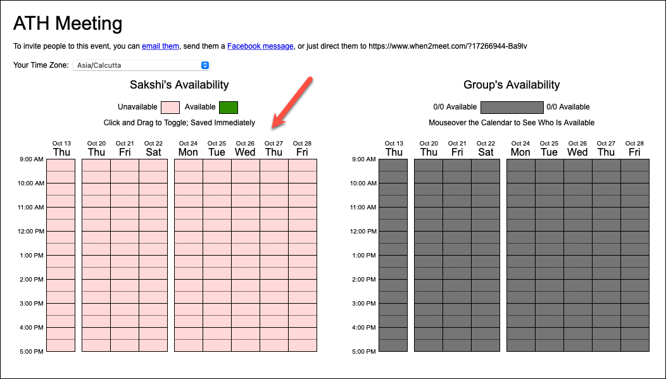Screen dimensions: 666x379
Task: Click the Oct 28 Fri header in Sakshi's grid
Action: click(x=302, y=149)
